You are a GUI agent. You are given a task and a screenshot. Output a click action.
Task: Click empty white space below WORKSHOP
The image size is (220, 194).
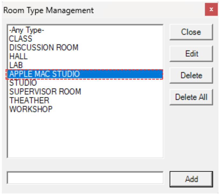click(85, 134)
